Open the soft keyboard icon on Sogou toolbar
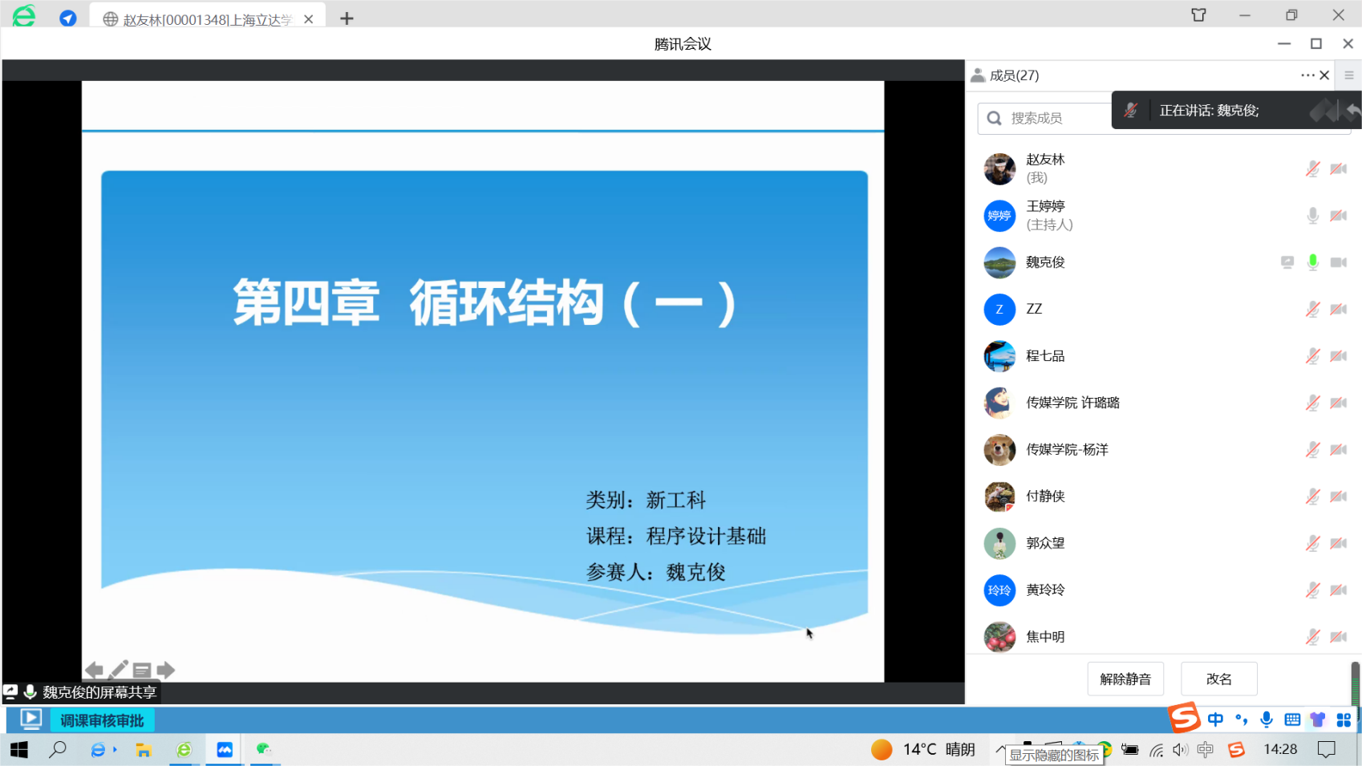The height and width of the screenshot is (766, 1362). 1292,719
